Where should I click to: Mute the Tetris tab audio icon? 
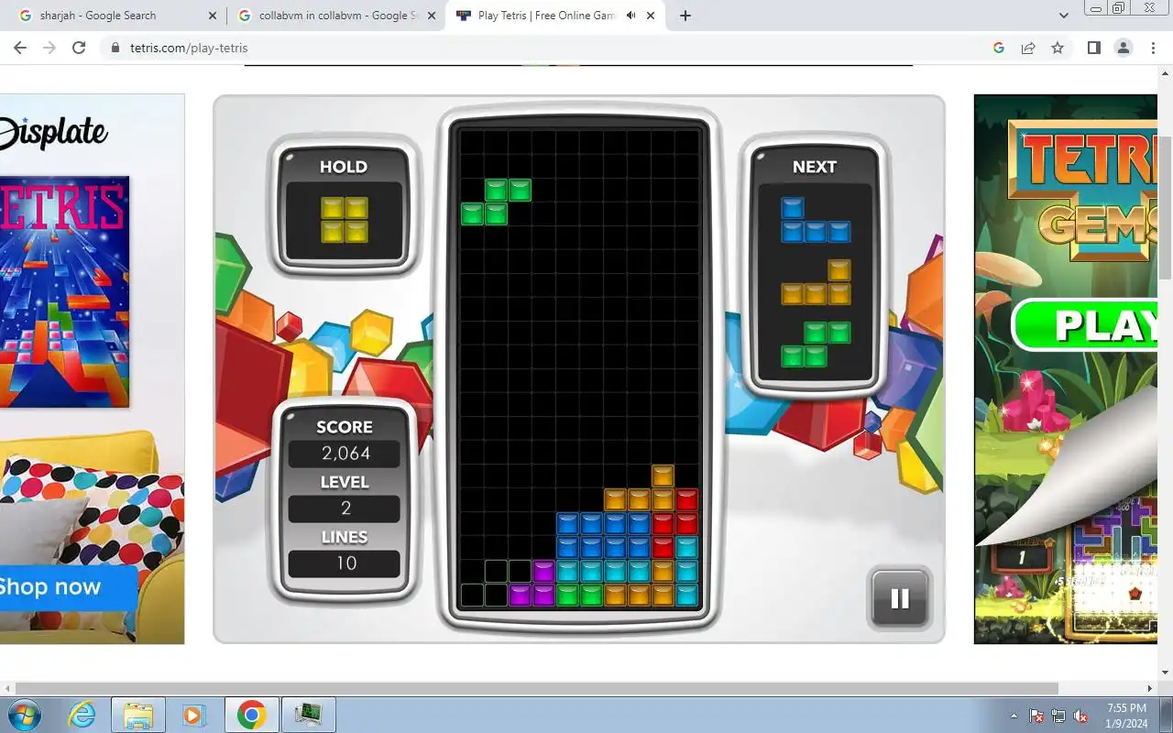pyautogui.click(x=631, y=16)
